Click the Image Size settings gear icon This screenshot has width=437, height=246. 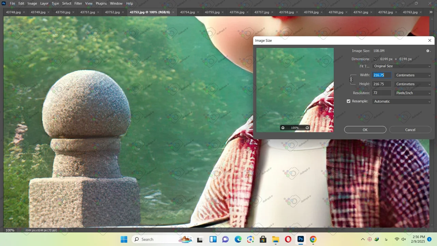point(428,51)
